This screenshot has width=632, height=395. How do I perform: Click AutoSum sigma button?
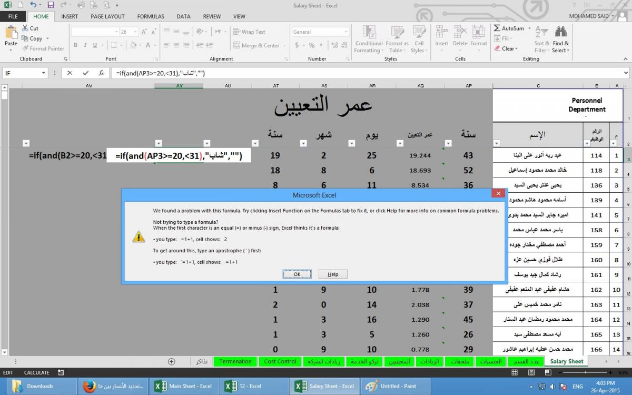click(509, 28)
